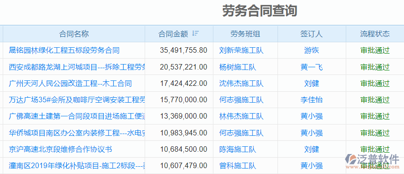Viewport: 404px width, 174px height.
Task: Click the 劳务合同查询 page title
Action: click(260, 11)
